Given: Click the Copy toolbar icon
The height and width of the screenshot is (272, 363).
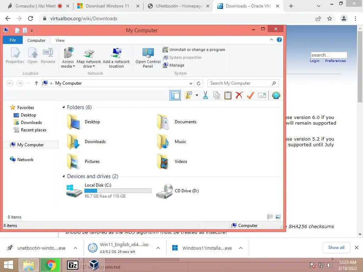Looking at the screenshot, I should [217, 95].
